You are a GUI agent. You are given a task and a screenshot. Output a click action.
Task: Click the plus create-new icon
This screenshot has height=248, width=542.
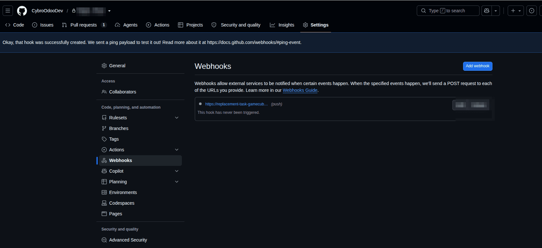click(x=513, y=11)
